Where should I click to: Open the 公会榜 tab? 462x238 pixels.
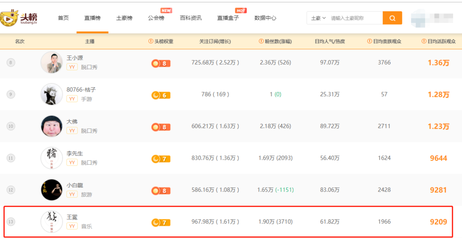(156, 18)
